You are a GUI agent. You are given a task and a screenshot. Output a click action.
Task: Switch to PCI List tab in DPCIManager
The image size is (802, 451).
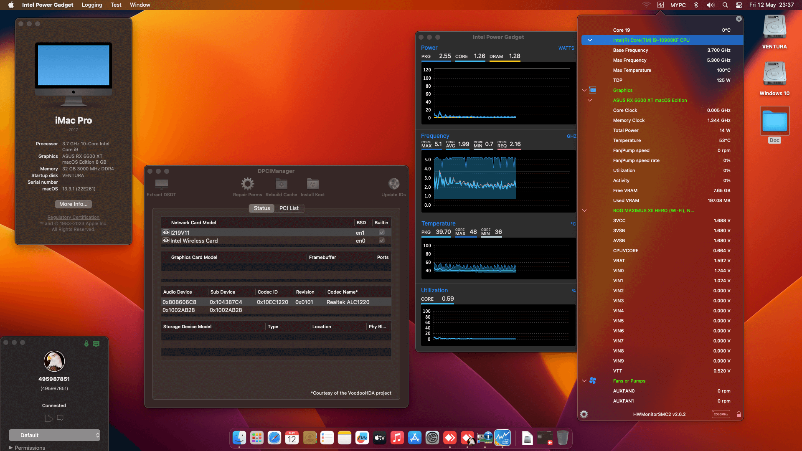(289, 208)
